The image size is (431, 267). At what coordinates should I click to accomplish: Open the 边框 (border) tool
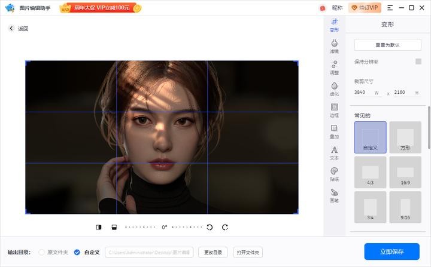coord(334,111)
